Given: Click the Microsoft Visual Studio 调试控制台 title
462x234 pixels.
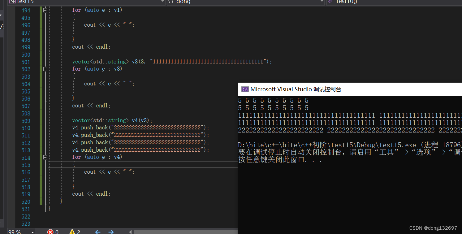Looking at the screenshot, I should pos(296,89).
